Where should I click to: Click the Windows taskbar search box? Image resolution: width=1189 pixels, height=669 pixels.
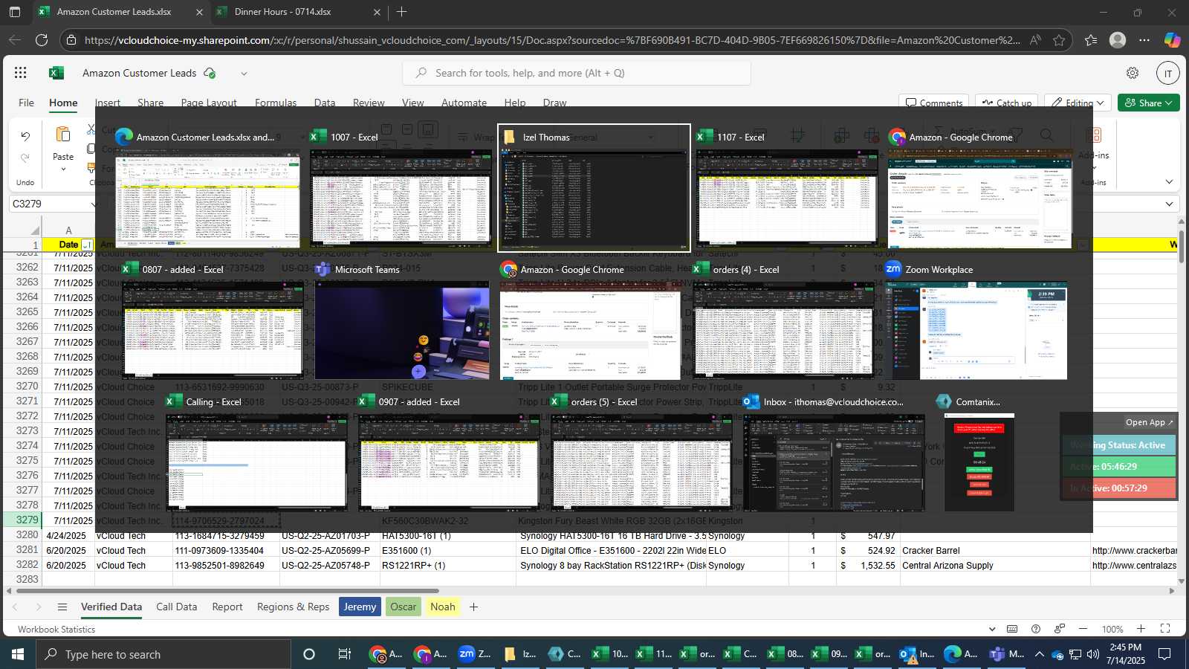tap(163, 654)
